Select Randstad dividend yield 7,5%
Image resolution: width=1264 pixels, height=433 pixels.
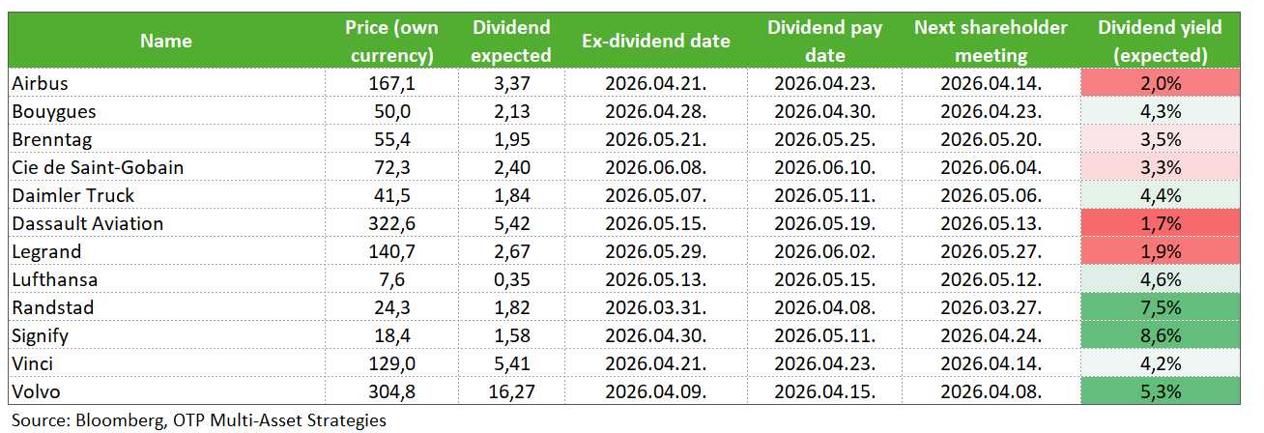(1160, 308)
